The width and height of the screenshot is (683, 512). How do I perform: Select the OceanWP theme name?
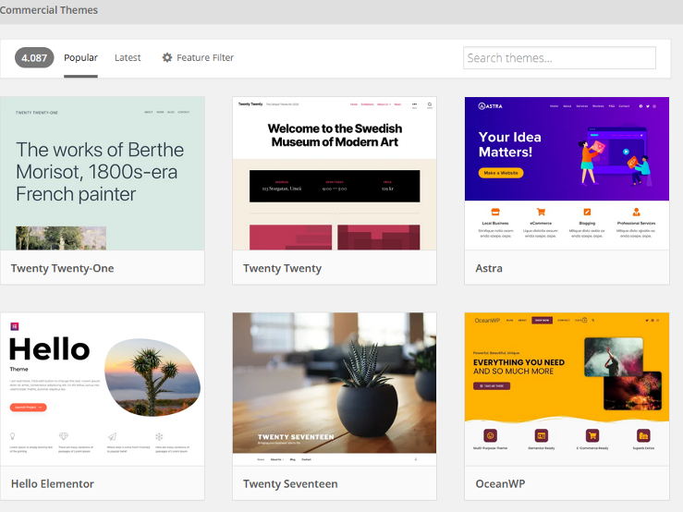coord(500,483)
